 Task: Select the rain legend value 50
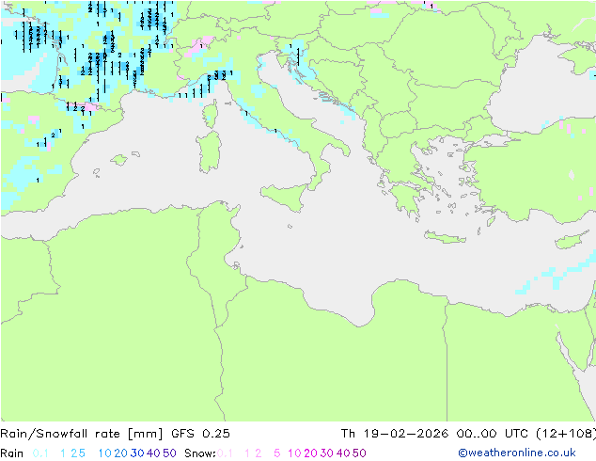tap(169, 453)
